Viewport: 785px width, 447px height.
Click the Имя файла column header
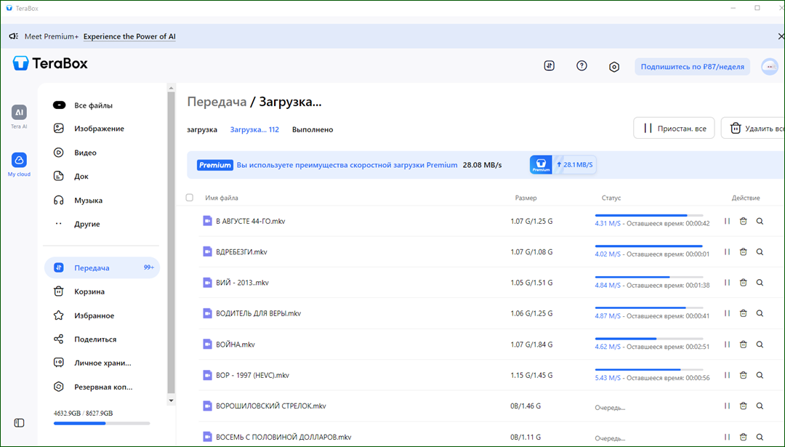tap(221, 198)
